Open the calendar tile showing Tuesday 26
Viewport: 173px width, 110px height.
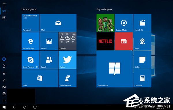[31, 23]
